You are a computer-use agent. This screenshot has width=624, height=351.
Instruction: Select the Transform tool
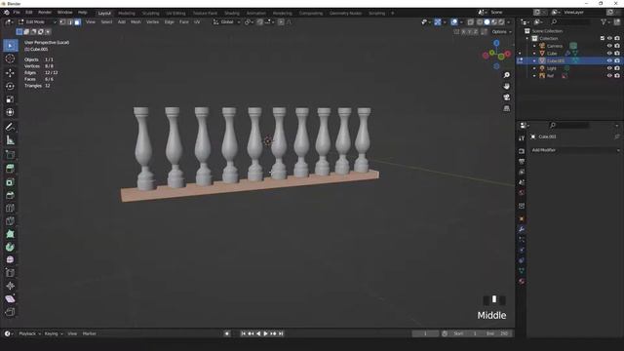click(x=10, y=113)
